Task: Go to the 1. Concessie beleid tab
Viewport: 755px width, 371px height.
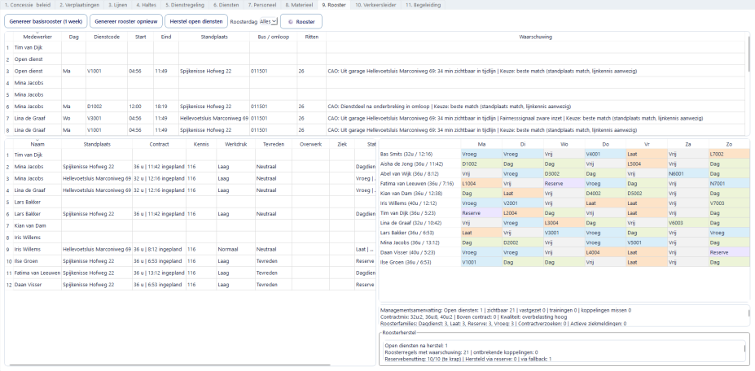Action: click(x=27, y=5)
